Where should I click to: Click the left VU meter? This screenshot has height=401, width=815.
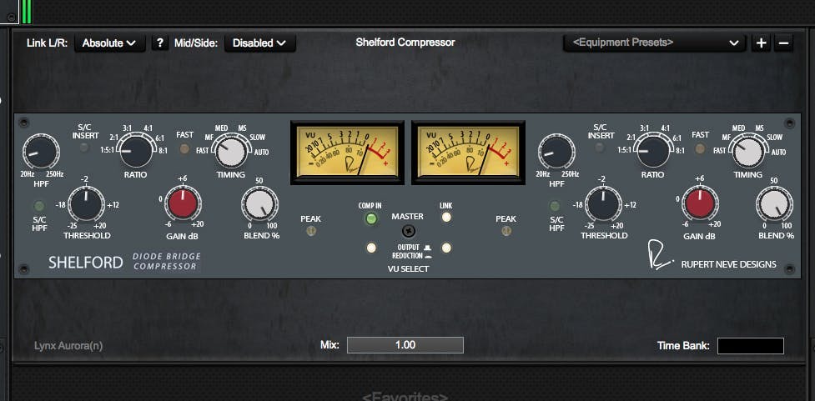pyautogui.click(x=347, y=153)
